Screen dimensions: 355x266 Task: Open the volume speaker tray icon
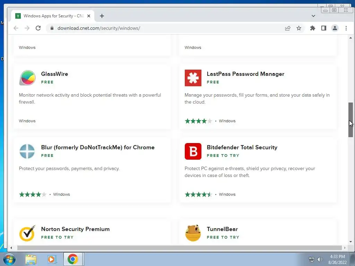[x=320, y=259]
